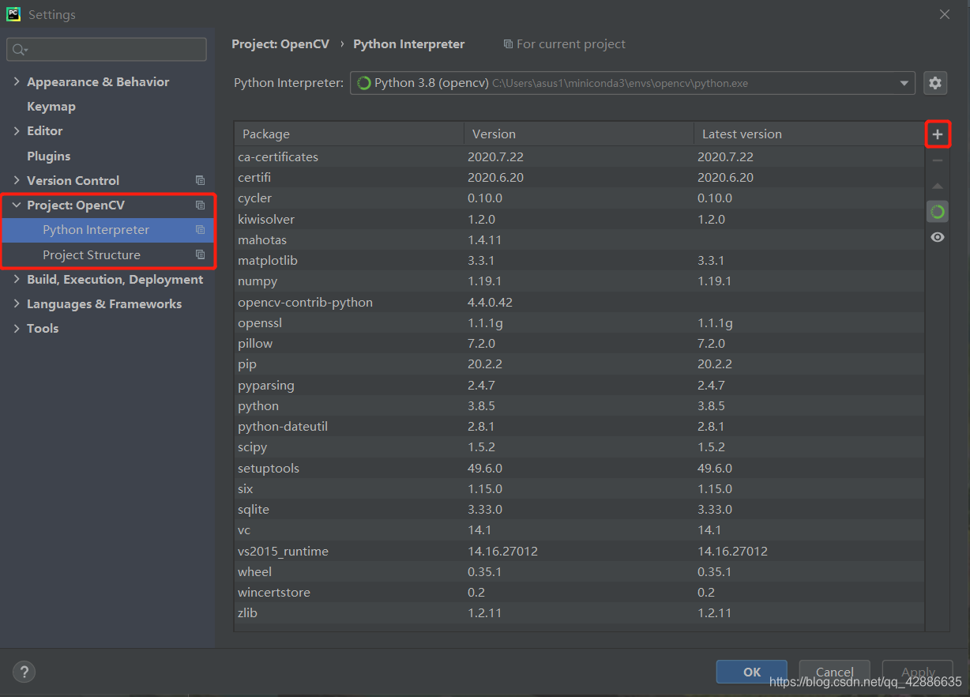This screenshot has height=697, width=970.
Task: Select the kiwisolver package row
Action: pos(579,220)
